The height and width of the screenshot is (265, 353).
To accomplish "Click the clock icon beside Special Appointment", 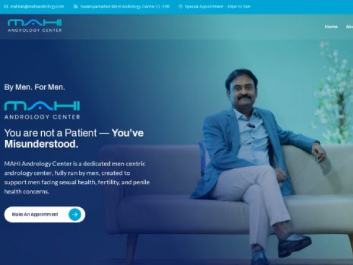I will pyautogui.click(x=181, y=6).
